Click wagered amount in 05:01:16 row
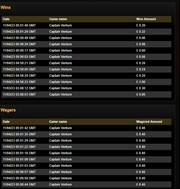This screenshot has height=189, width=180. [141, 153]
